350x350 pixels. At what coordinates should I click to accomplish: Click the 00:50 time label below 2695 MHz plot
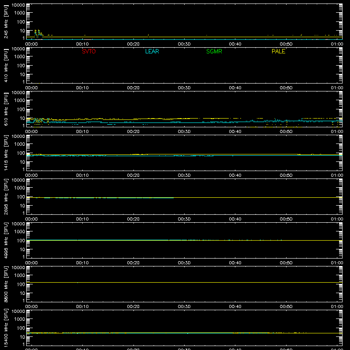click(x=286, y=219)
